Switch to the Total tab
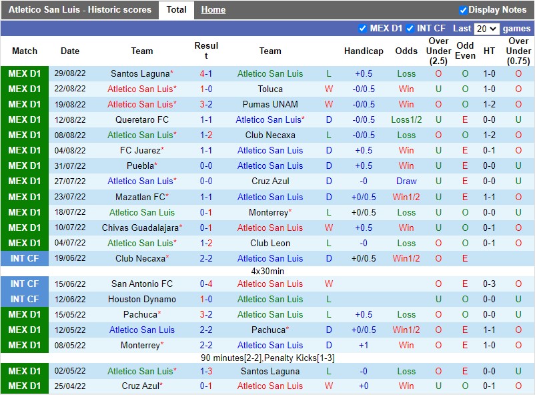Screen dimensions: 535x395 [x=176, y=9]
